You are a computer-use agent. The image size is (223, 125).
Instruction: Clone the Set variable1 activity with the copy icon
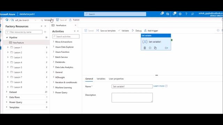point(155,48)
